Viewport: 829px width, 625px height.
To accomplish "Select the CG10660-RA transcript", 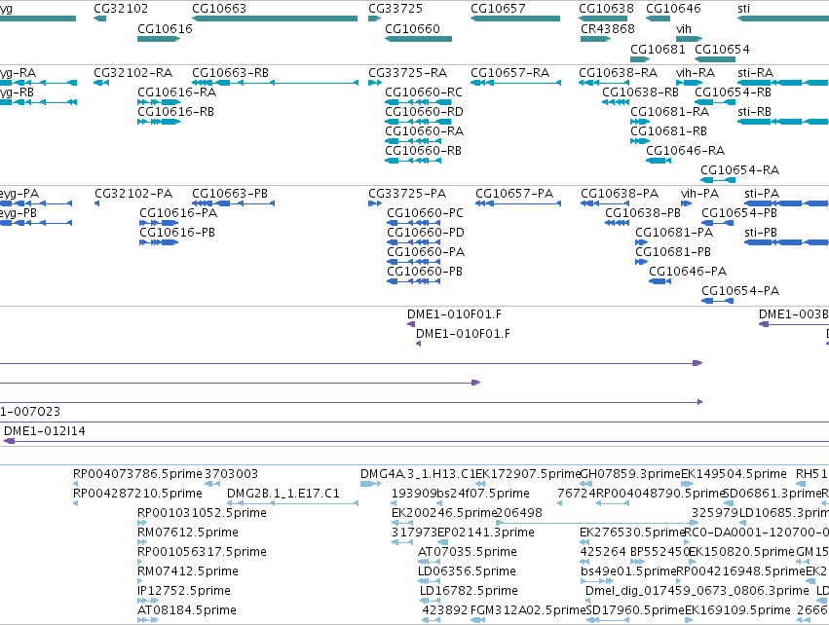I will 413,141.
